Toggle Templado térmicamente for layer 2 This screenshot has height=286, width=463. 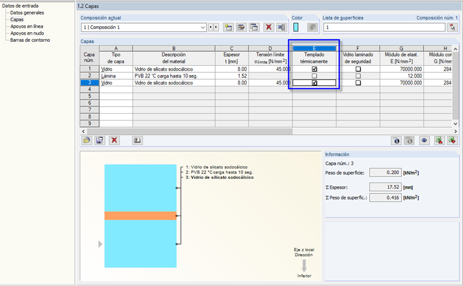click(x=314, y=76)
